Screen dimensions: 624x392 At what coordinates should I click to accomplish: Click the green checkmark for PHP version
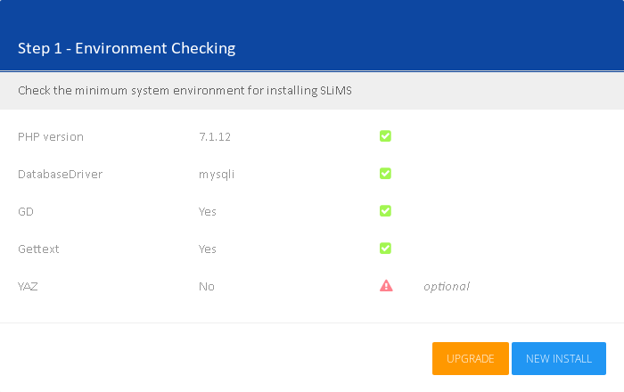click(x=385, y=136)
